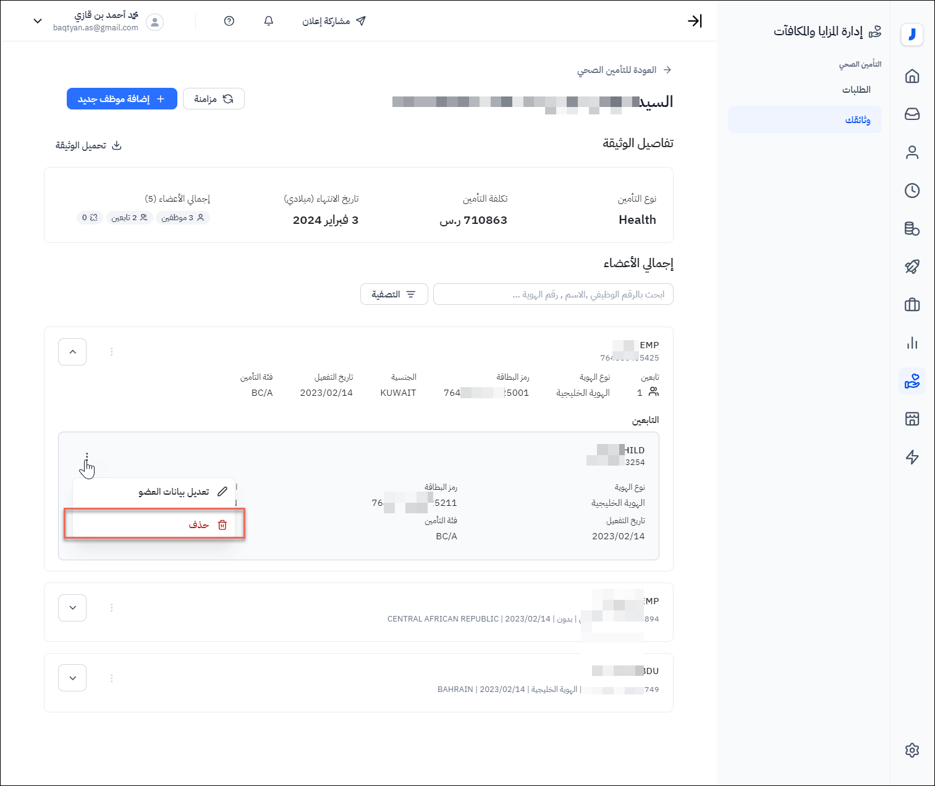This screenshot has width=935, height=786.
Task: Collapse the first expanded employee card
Action: tap(72, 352)
